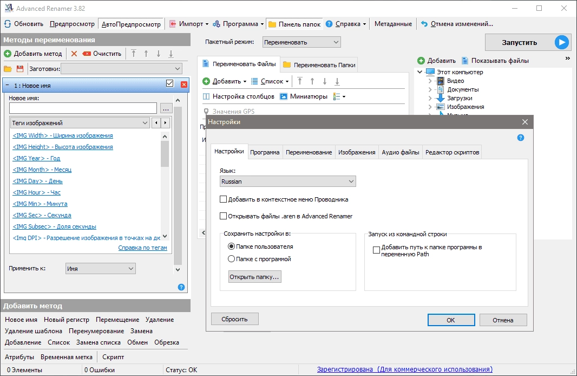Collapse the Этот компьютер tree node

420,72
